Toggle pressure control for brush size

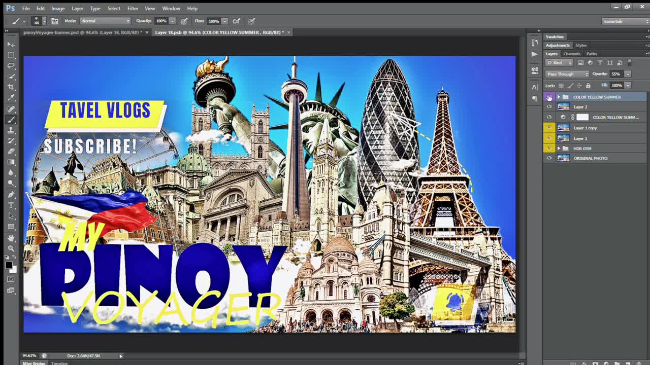tap(251, 21)
